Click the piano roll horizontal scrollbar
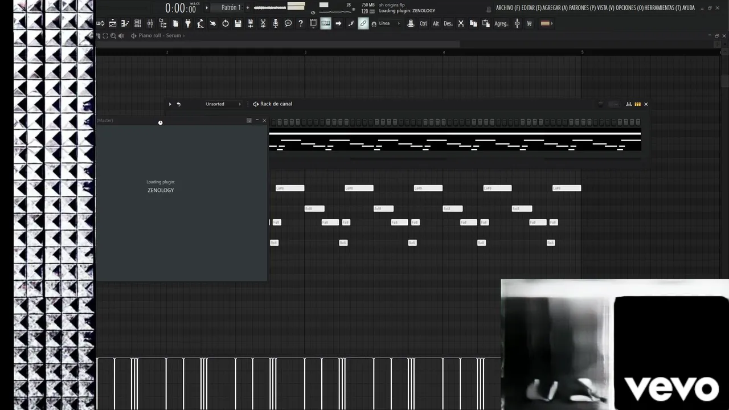Viewport: 729px width, 410px height. tap(278, 44)
